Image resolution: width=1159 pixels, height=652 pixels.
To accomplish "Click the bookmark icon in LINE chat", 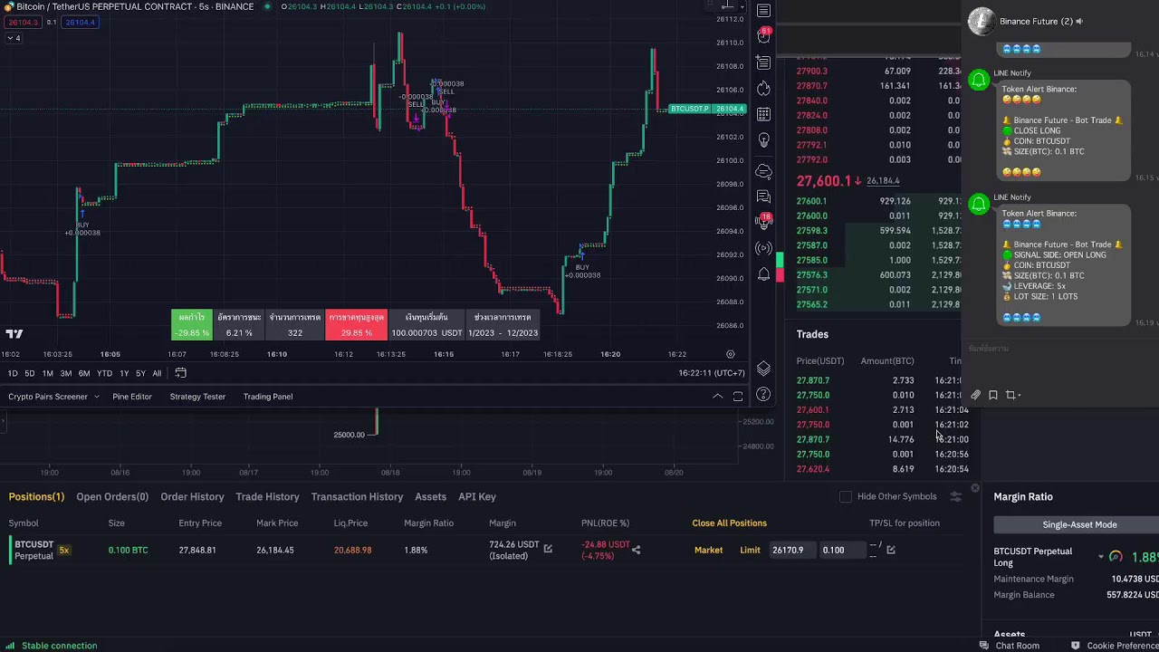I will pyautogui.click(x=993, y=395).
